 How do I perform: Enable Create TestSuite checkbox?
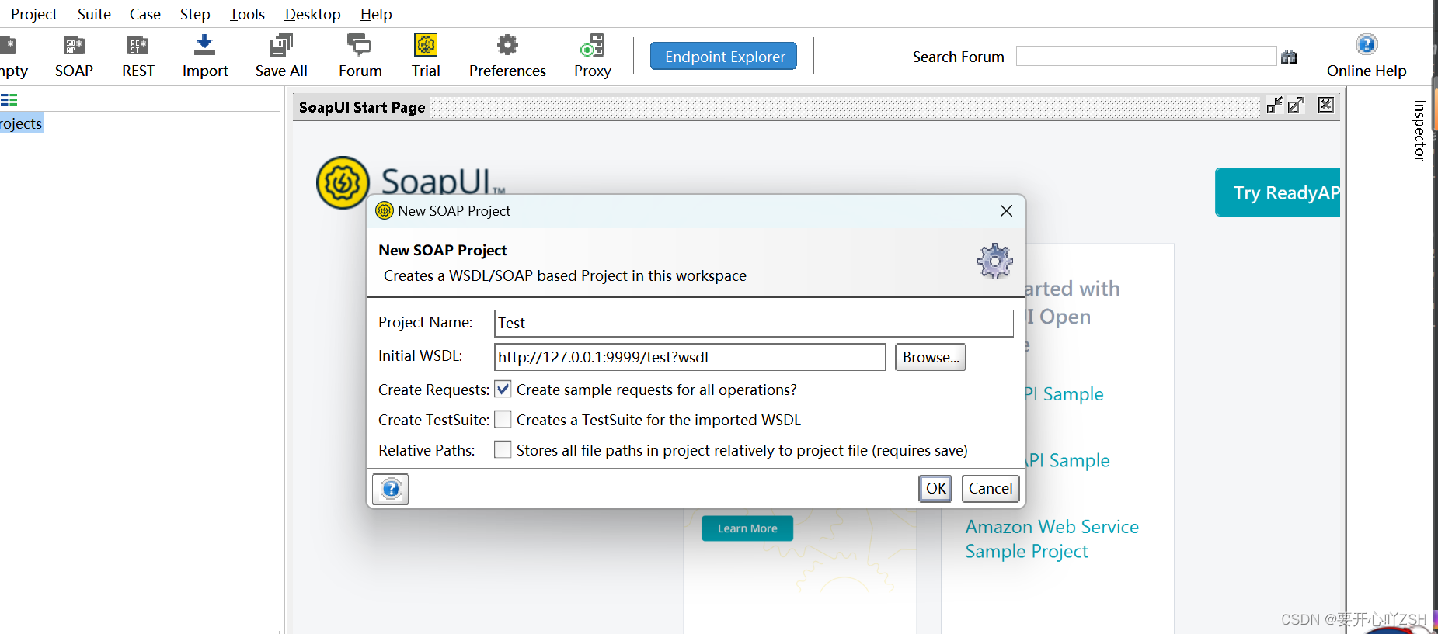tap(503, 420)
